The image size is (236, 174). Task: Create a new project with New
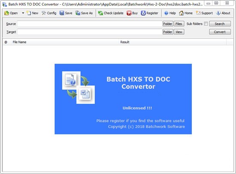(33, 13)
